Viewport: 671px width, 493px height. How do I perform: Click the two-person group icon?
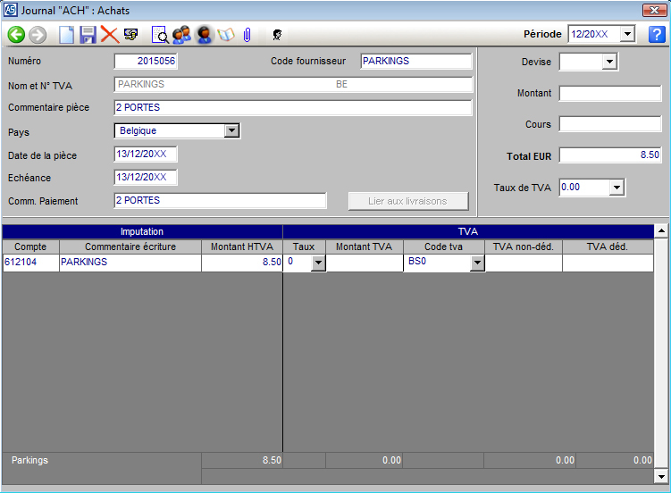click(x=182, y=35)
